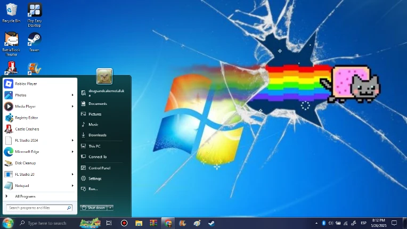This screenshot has width=407, height=229.
Task: Expand the FL Studio 20 jump list arrow
Action: tap(72, 174)
